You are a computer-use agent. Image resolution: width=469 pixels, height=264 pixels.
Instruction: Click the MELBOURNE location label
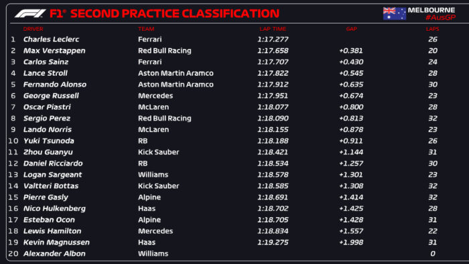431,10
